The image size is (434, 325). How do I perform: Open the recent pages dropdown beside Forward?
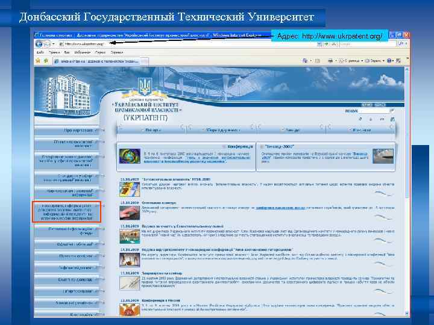click(53, 44)
